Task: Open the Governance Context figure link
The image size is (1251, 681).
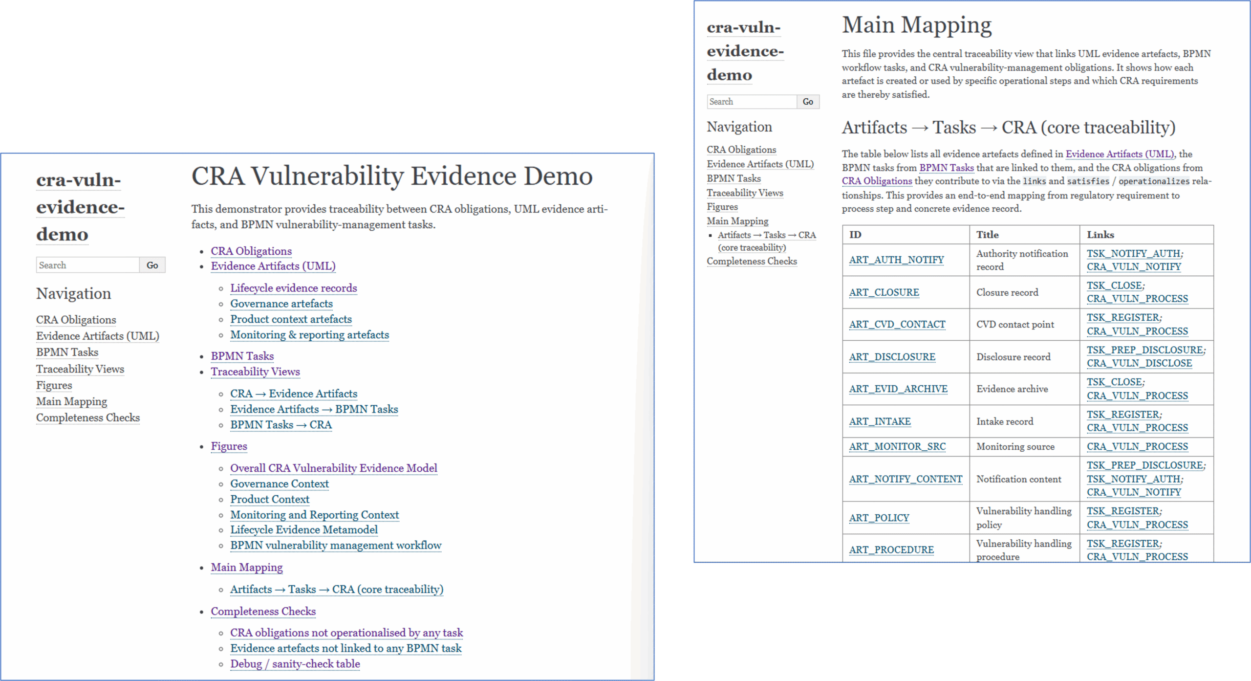Action: click(280, 483)
